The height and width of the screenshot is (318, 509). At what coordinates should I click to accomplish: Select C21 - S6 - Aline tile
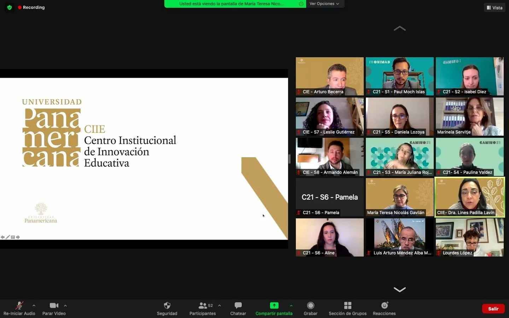click(x=330, y=237)
